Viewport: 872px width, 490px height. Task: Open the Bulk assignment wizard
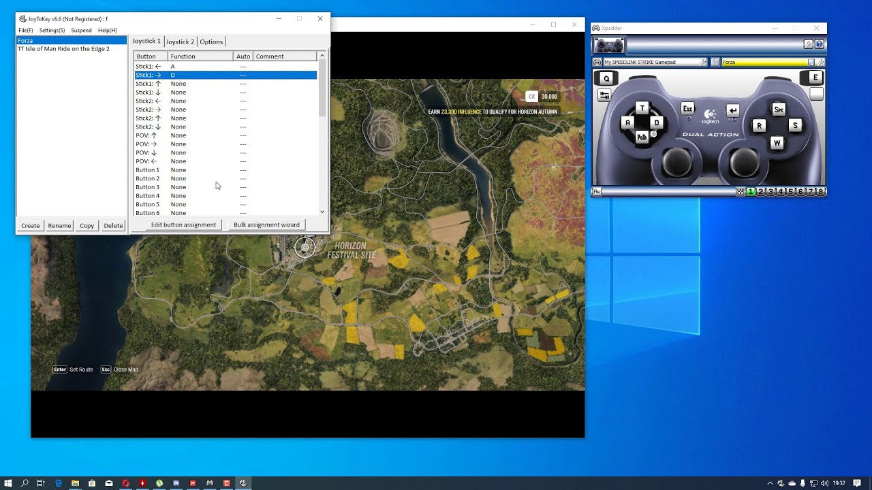pyautogui.click(x=266, y=225)
